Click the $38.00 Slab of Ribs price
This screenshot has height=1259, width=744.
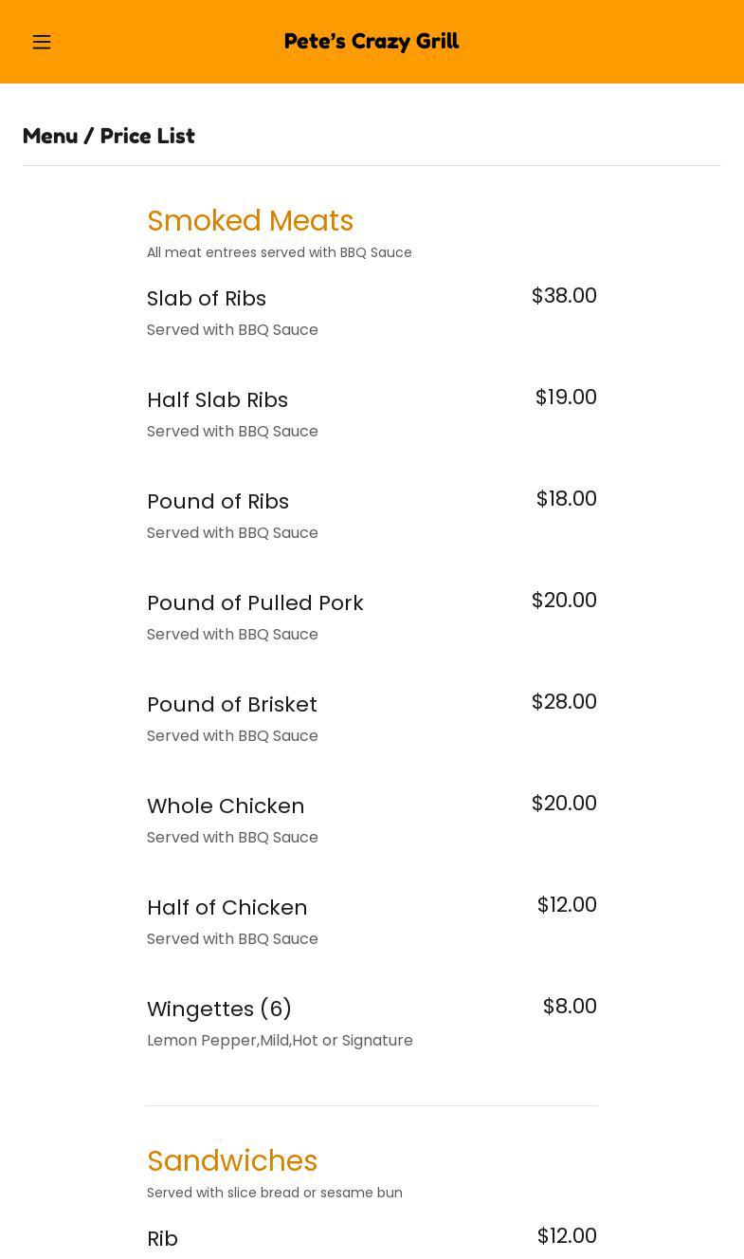(564, 296)
